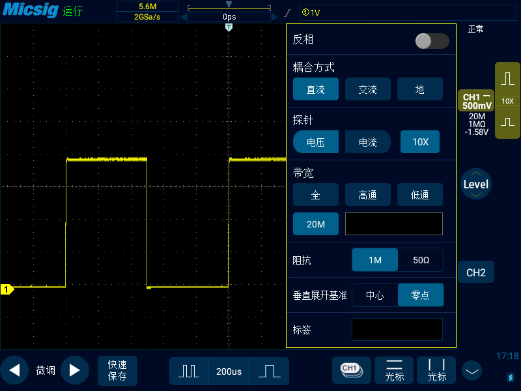Tap the battery status icon
Screen dimensions: 521x391
pos(511,377)
